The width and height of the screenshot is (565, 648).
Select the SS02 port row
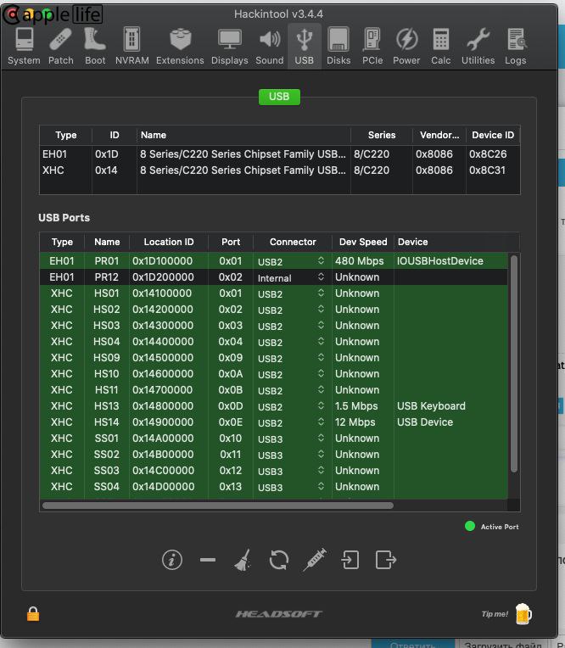point(274,455)
